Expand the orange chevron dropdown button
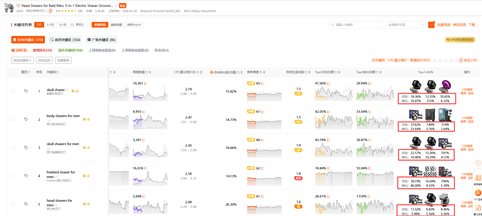This screenshot has width=482, height=216. pos(431,25)
